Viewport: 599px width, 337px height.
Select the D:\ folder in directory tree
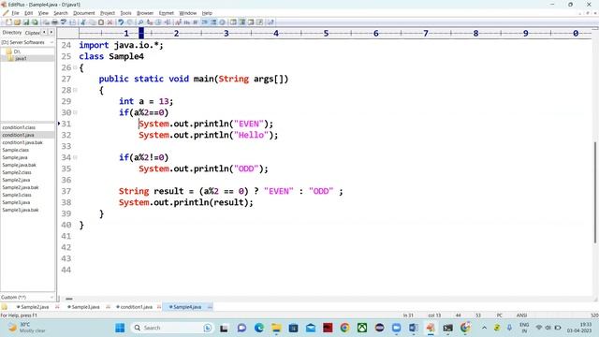17,51
